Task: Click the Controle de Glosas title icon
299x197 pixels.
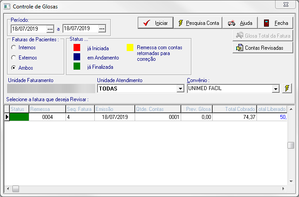Action: [7, 7]
